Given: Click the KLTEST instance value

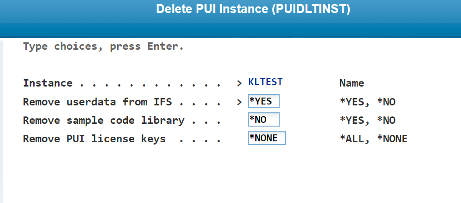Looking at the screenshot, I should [x=265, y=82].
